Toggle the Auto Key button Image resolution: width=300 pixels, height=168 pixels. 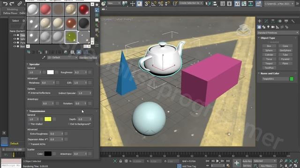[x=247, y=161]
